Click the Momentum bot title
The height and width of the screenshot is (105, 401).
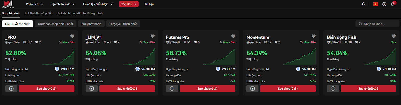tap(258, 37)
